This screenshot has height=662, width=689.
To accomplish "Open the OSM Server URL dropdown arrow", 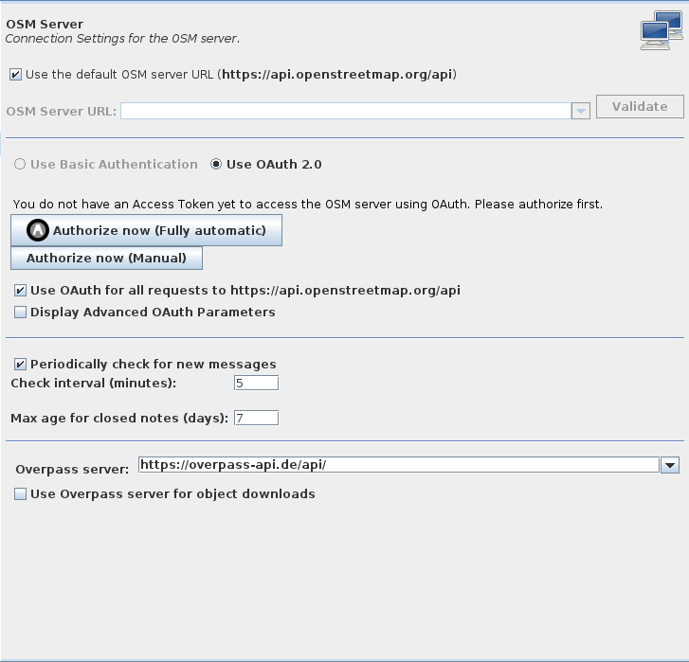I will [580, 111].
